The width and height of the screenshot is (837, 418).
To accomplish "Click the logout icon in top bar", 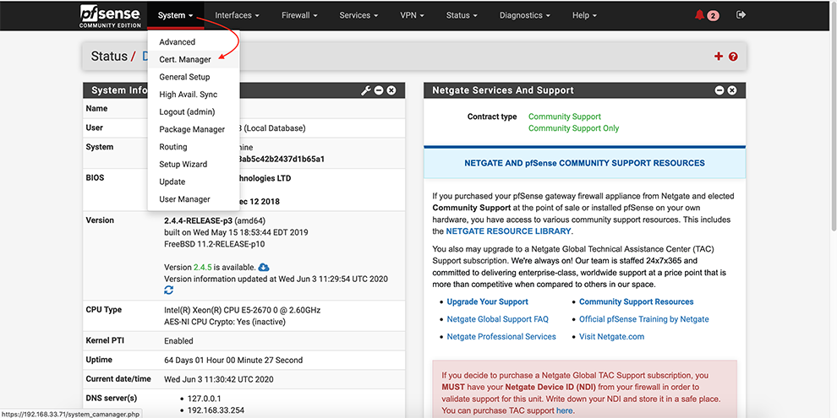I will 741,15.
